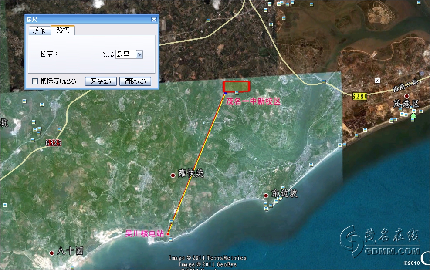Click the 雍快美 red placemark dot
The image size is (430, 270).
coord(173,175)
